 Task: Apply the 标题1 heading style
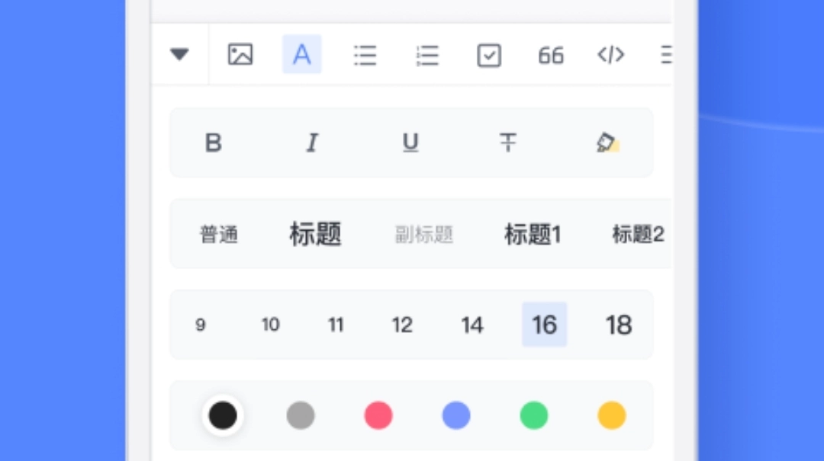point(533,235)
